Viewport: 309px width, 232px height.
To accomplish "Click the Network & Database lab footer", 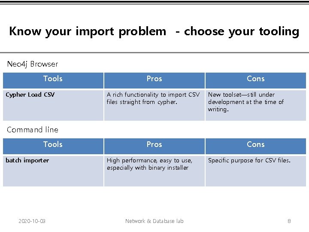I will [x=154, y=221].
